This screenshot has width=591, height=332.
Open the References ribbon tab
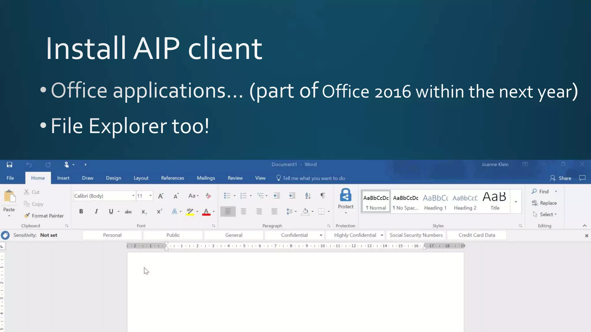coord(172,178)
